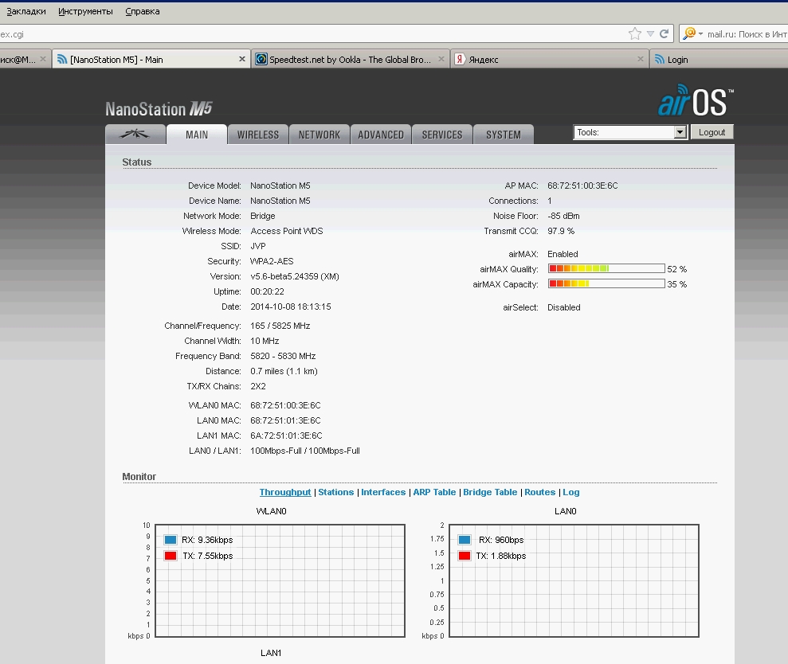Open the Справка menu
Image resolution: width=788 pixels, height=664 pixels.
pos(142,11)
